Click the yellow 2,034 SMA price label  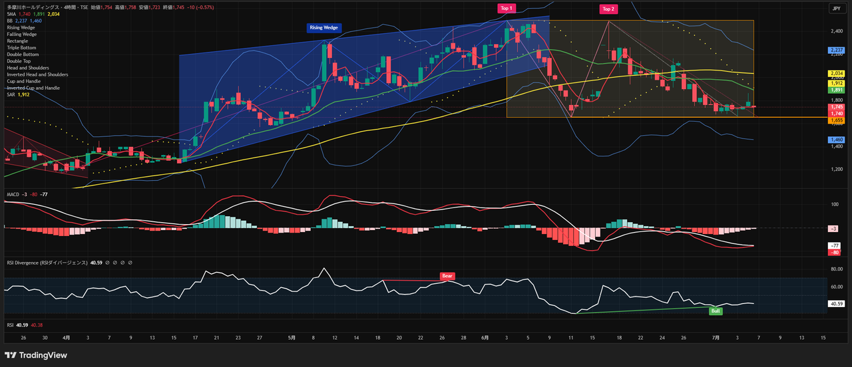pos(837,73)
